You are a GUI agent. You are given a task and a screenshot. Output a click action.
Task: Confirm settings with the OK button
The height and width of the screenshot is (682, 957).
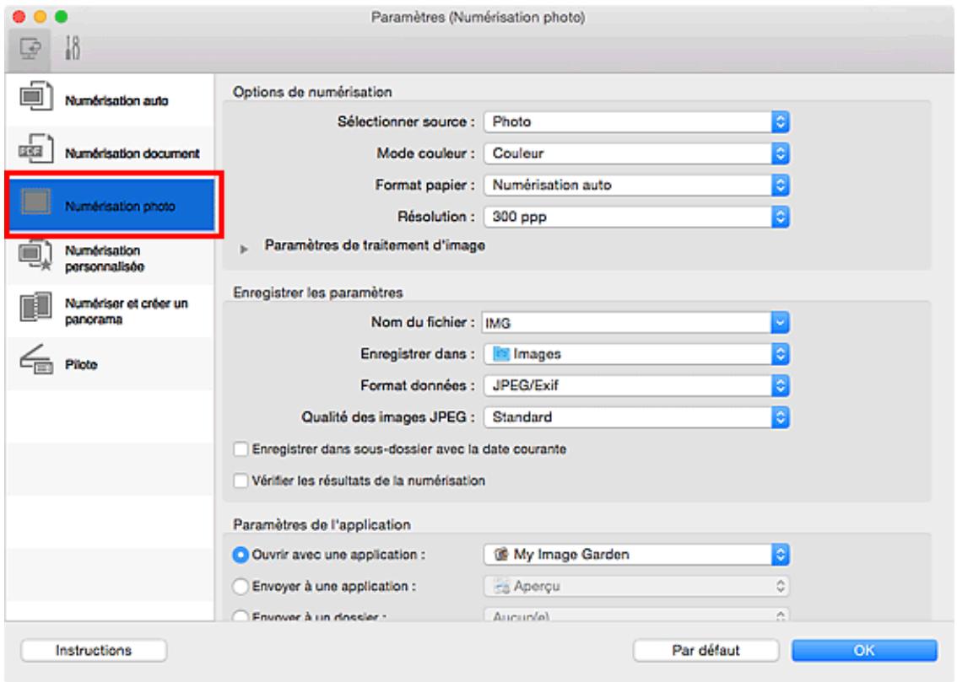pyautogui.click(x=864, y=650)
